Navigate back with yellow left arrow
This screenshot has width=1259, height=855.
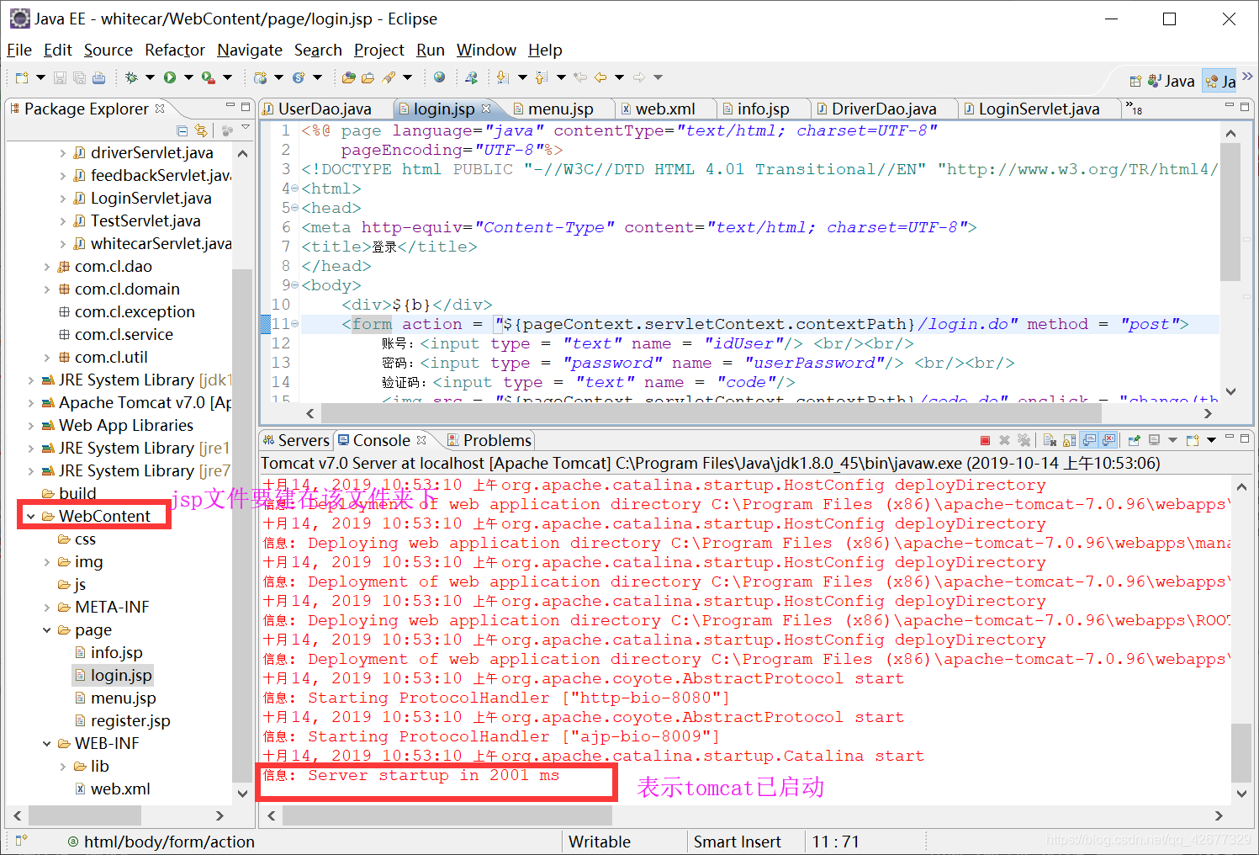(600, 77)
